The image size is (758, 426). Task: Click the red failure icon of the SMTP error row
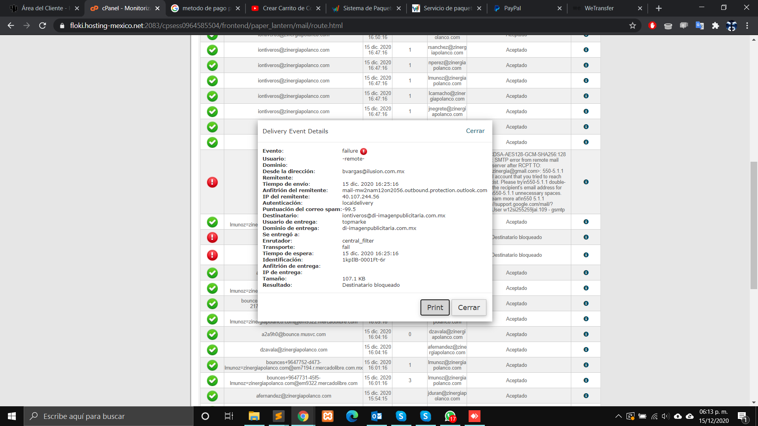click(x=212, y=182)
